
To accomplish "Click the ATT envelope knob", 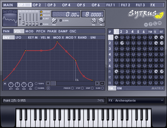I will coord(11,85).
